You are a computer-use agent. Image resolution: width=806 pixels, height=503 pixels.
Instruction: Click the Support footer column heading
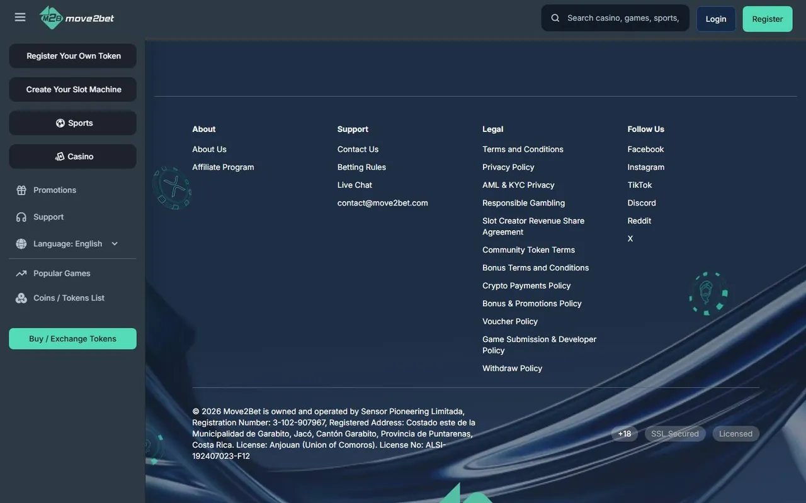353,130
